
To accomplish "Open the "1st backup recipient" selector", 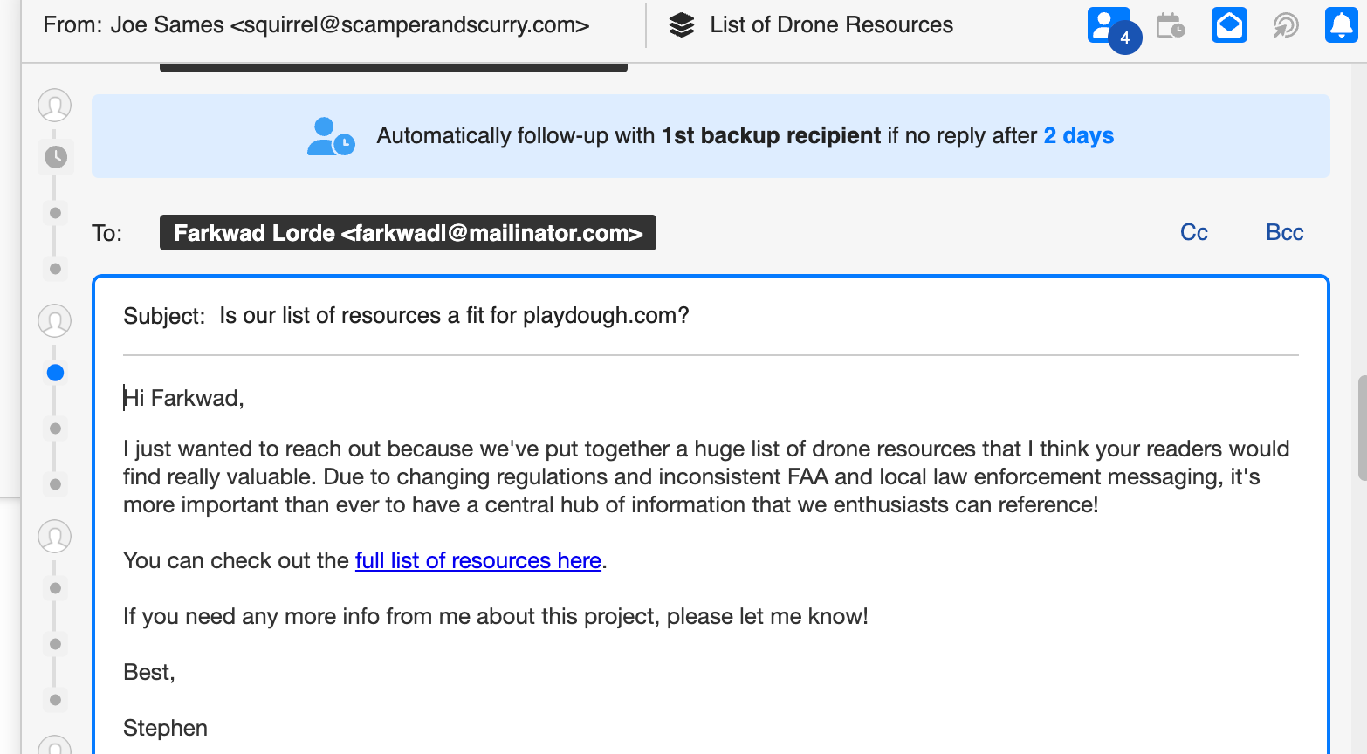I will 771,136.
